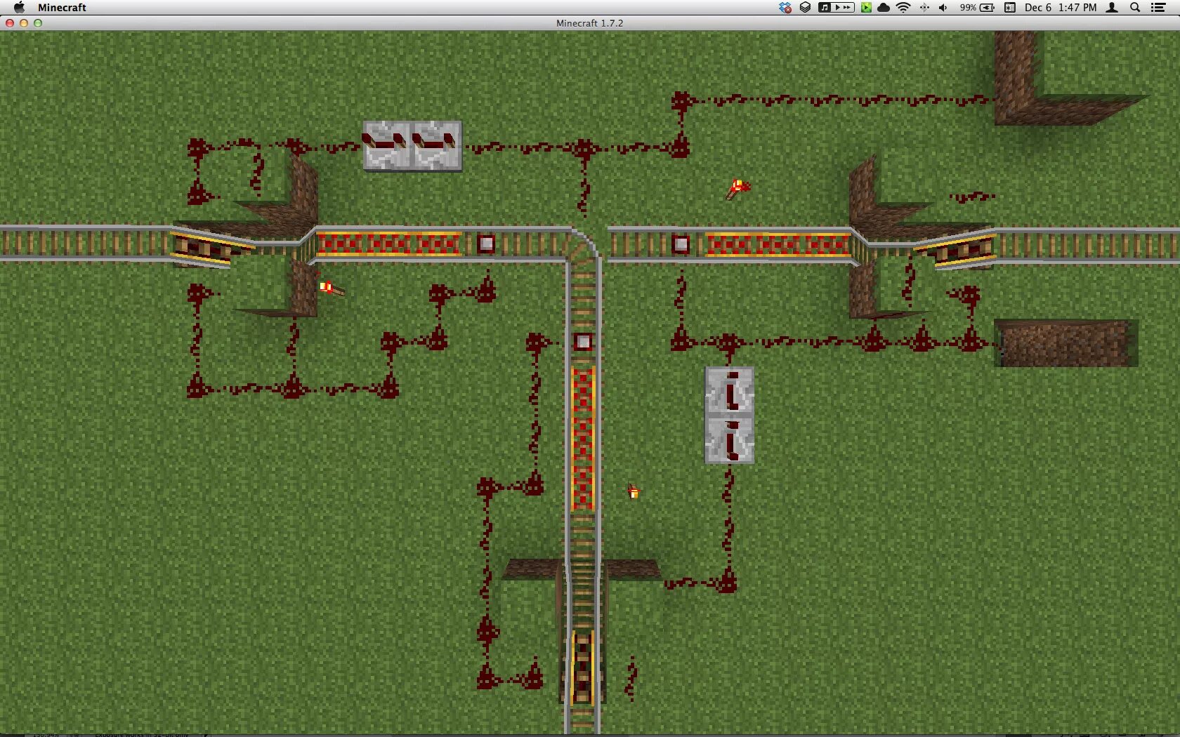Click the Dec 6 1:47 PM clock
1180x737 pixels.
[x=1061, y=7]
